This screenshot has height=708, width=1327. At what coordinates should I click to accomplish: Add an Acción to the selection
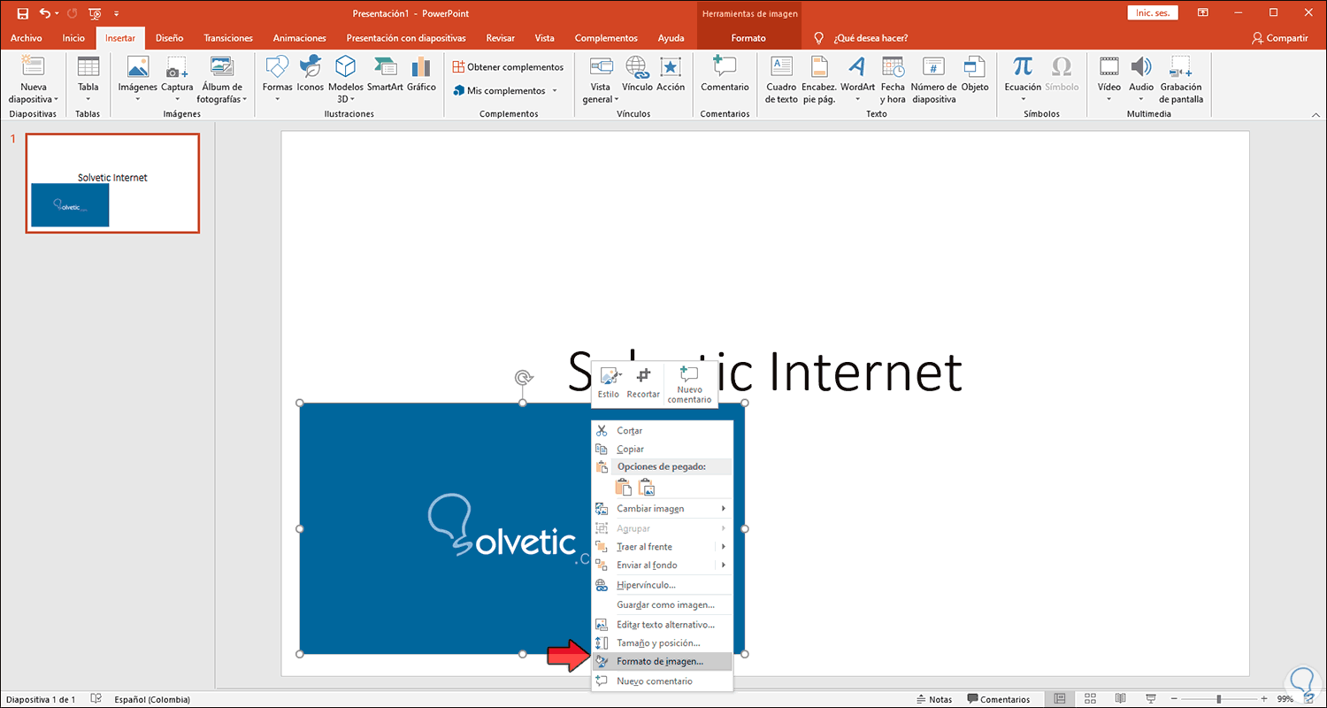(671, 74)
